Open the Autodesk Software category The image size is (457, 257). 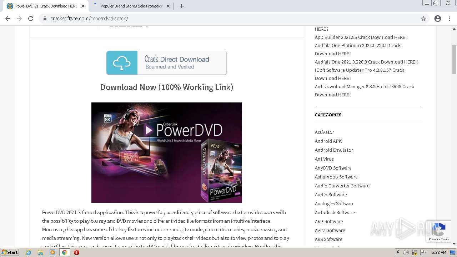(x=335, y=212)
